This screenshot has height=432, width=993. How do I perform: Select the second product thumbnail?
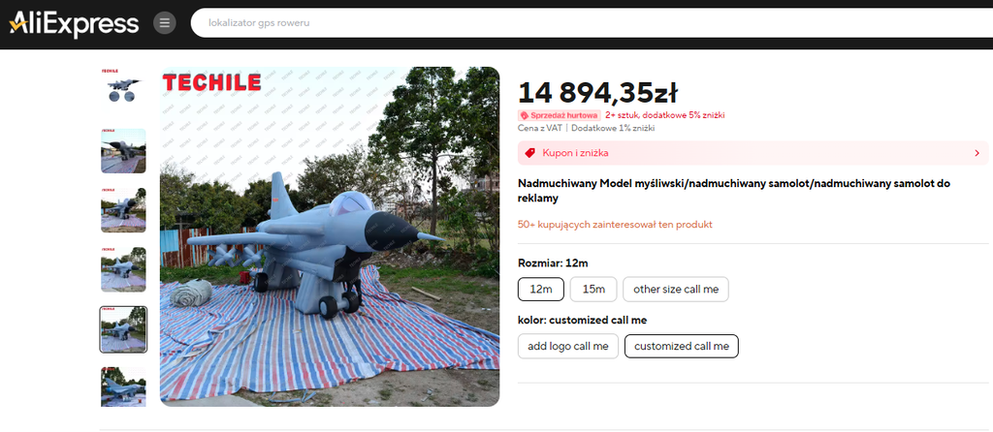click(x=123, y=151)
